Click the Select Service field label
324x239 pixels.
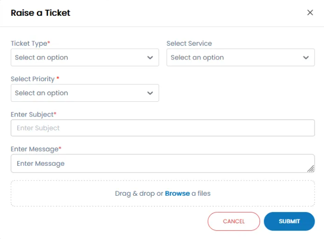[189, 43]
